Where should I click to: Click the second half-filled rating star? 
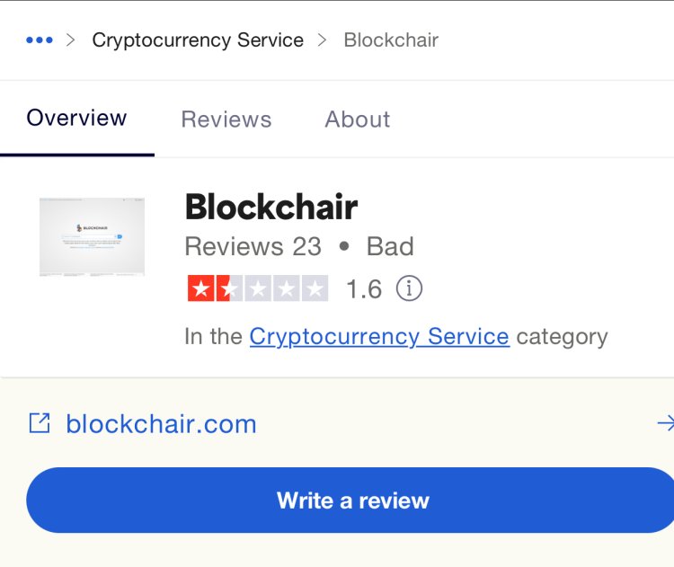click(229, 288)
